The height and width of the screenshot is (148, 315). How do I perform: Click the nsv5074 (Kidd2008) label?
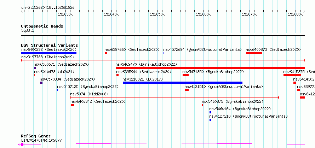point(89,94)
